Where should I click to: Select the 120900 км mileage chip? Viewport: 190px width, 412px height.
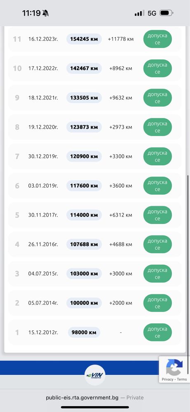tap(84, 157)
